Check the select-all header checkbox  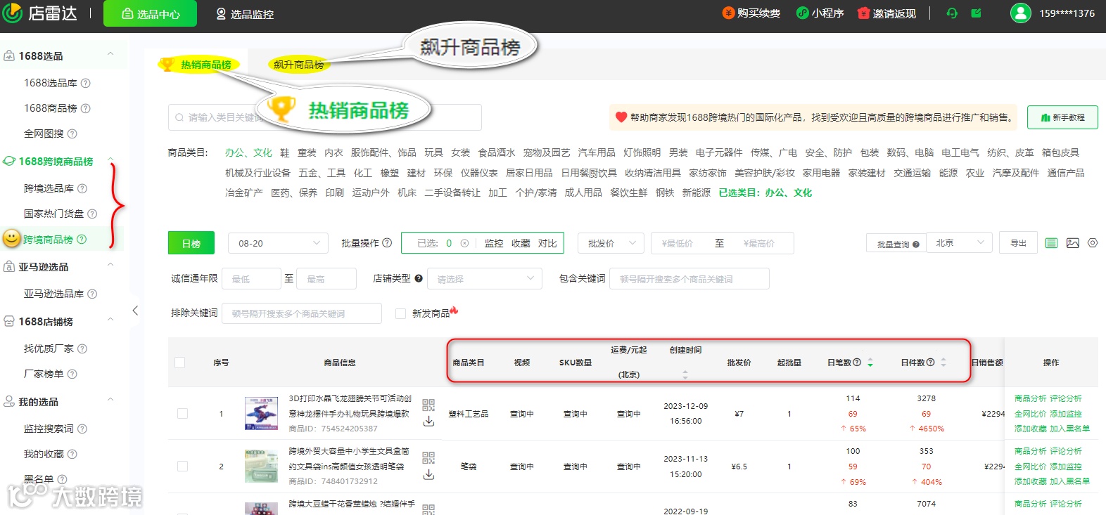pos(179,363)
